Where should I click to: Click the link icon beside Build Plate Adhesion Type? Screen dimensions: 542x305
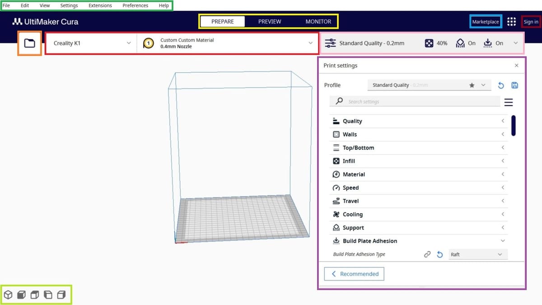click(427, 254)
